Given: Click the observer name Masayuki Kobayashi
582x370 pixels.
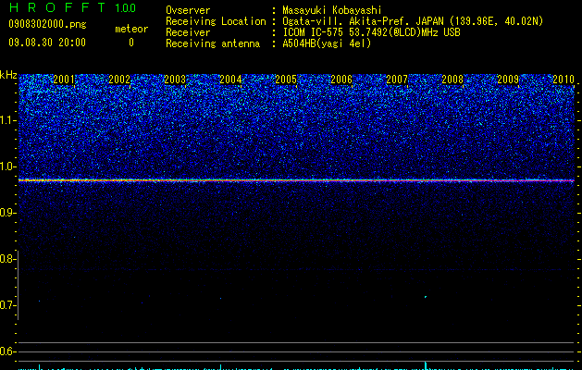Looking at the screenshot, I should click(x=332, y=10).
